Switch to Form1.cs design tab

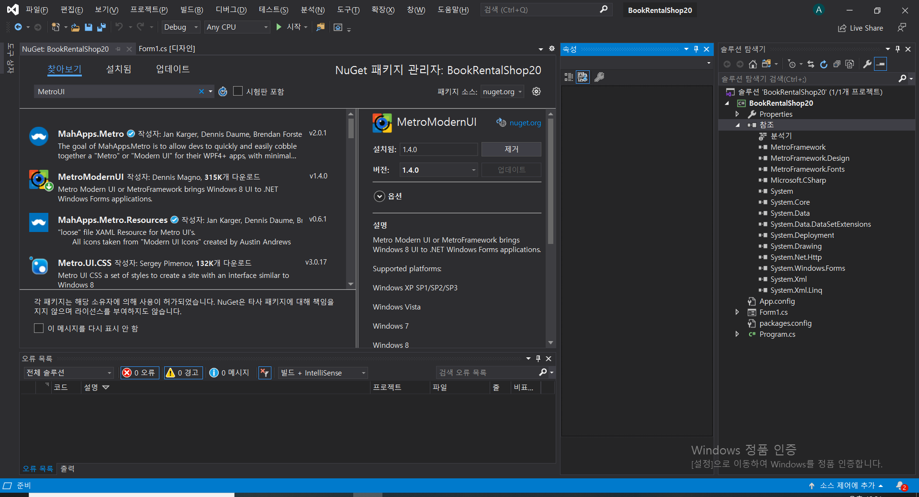(167, 49)
